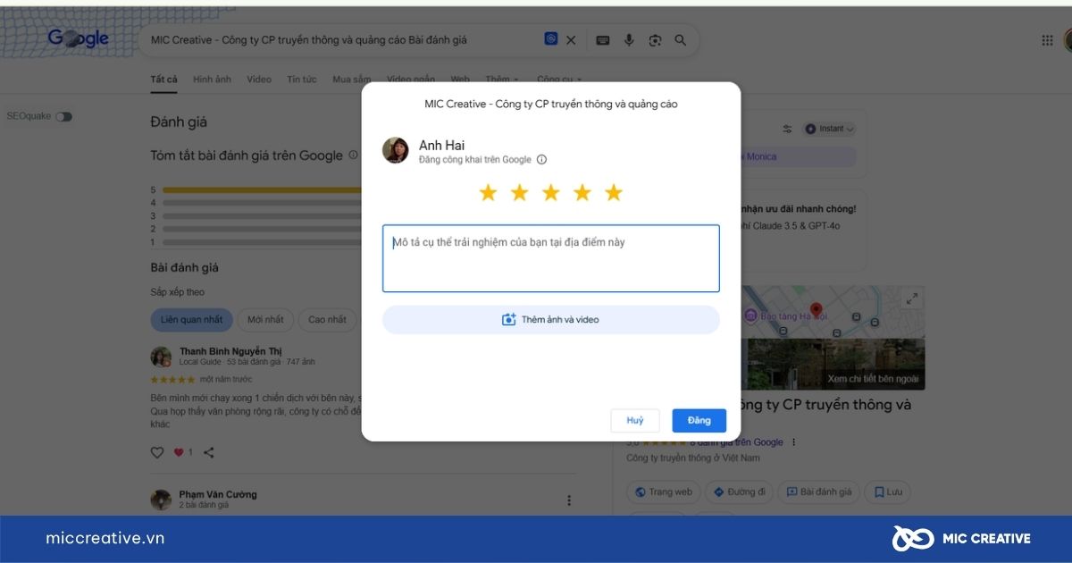Viewport: 1072px width, 563px height.
Task: Open info icon beside 'Đăng công khai trên Google'
Action: click(541, 160)
